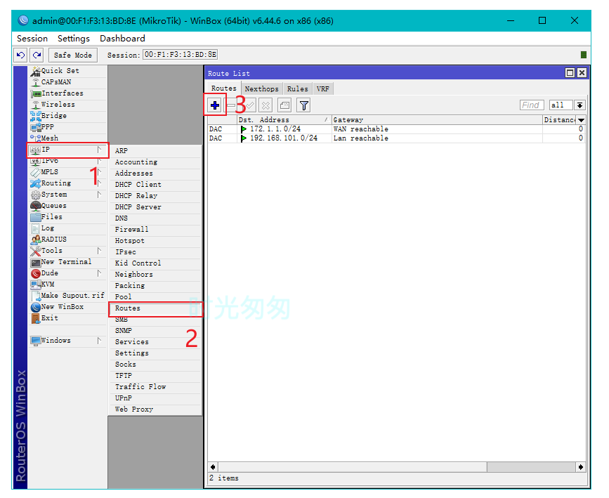Expand the Dude submenu
Screen dimensions: 609x498
click(67, 273)
